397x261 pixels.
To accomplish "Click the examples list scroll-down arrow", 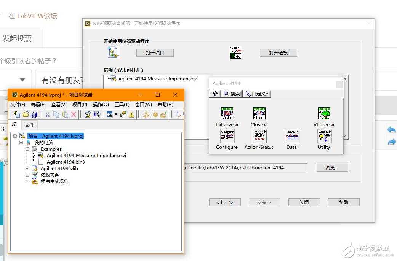I will tap(344, 136).
